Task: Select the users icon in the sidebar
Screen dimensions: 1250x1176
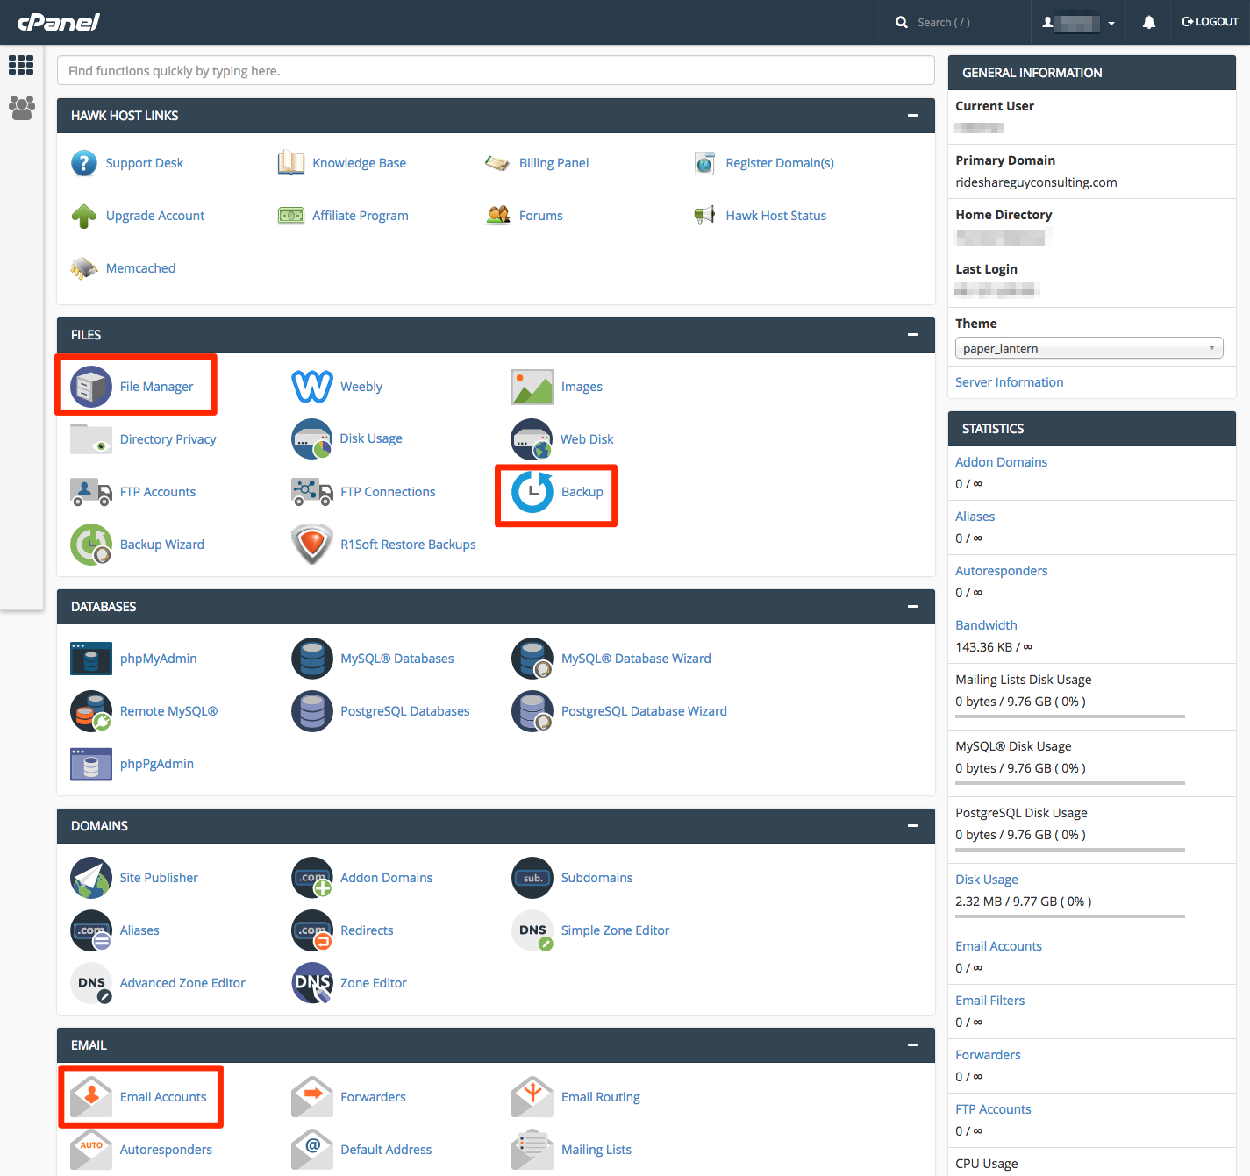Action: tap(21, 107)
